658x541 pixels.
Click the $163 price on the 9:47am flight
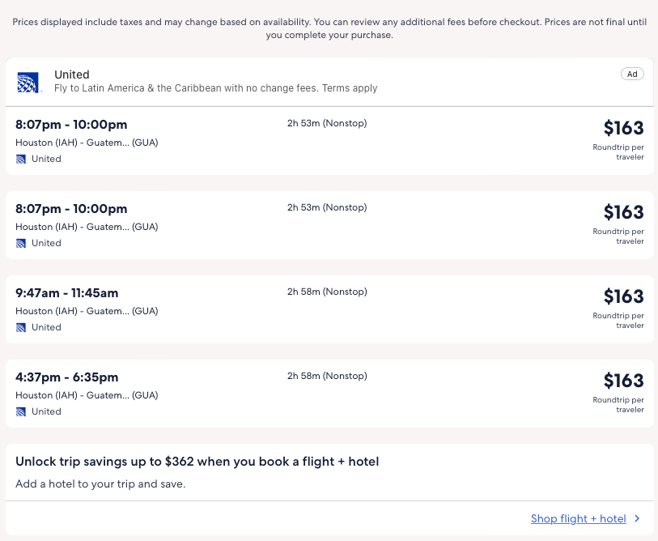pos(623,296)
